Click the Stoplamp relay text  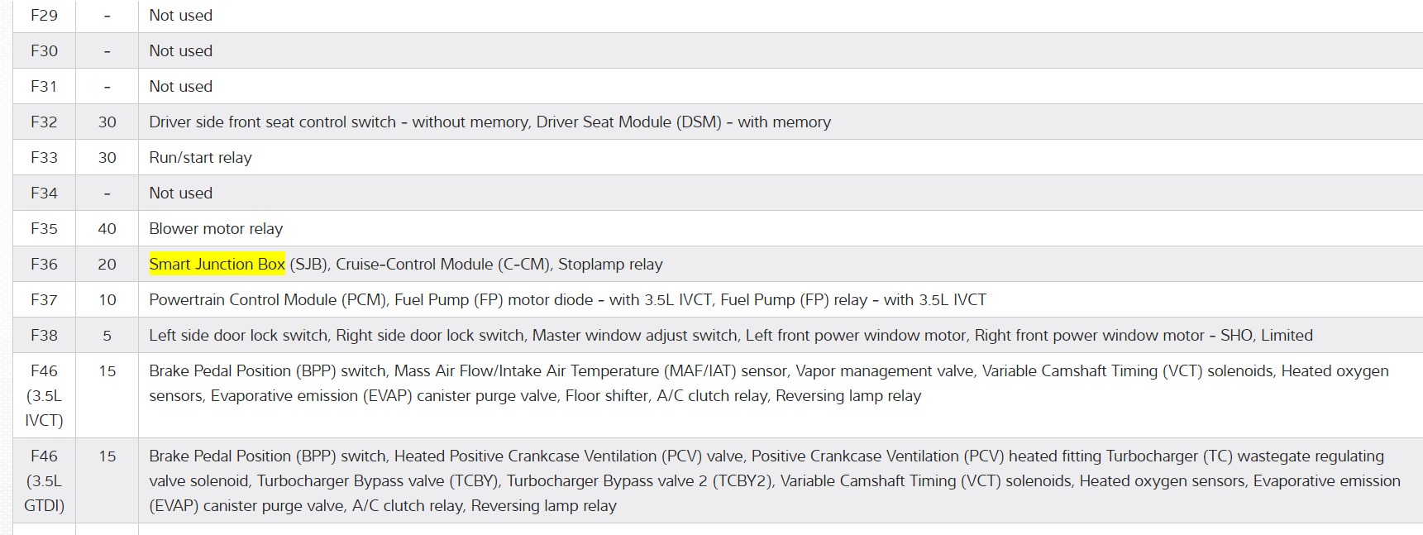tap(610, 265)
